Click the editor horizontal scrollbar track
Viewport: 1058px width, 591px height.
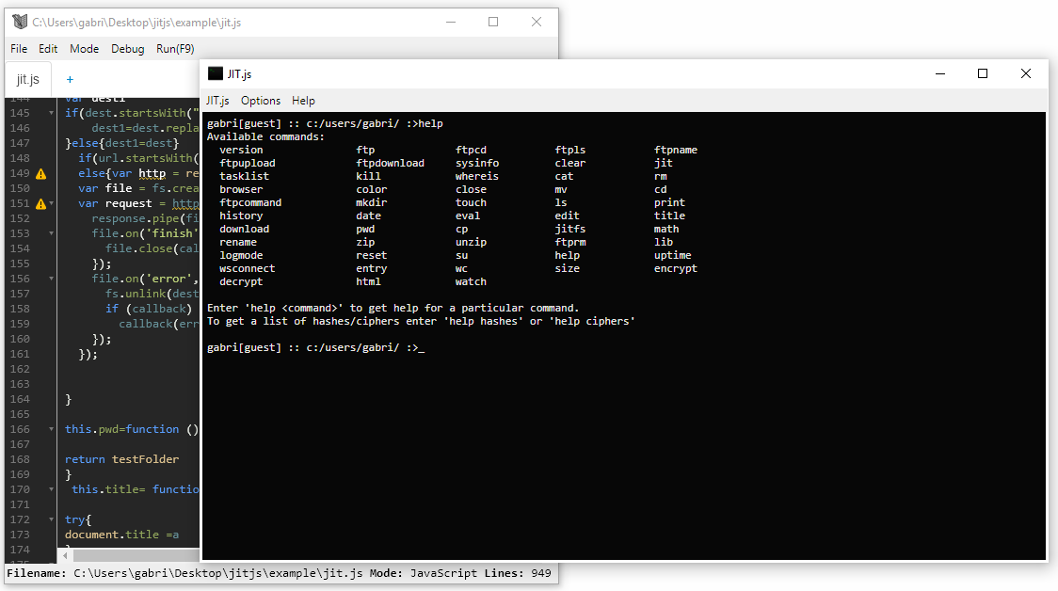136,556
